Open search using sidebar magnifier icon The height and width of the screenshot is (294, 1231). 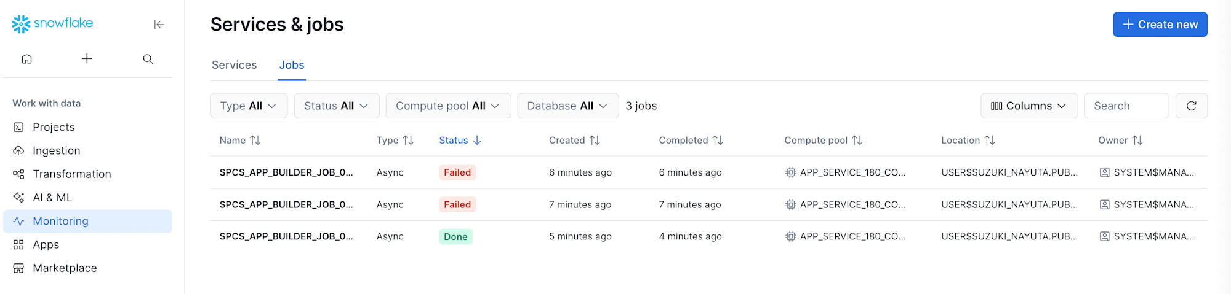click(x=148, y=59)
